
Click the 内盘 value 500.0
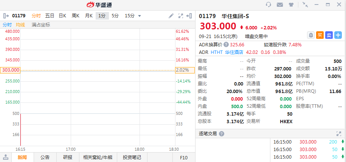tap(237, 106)
